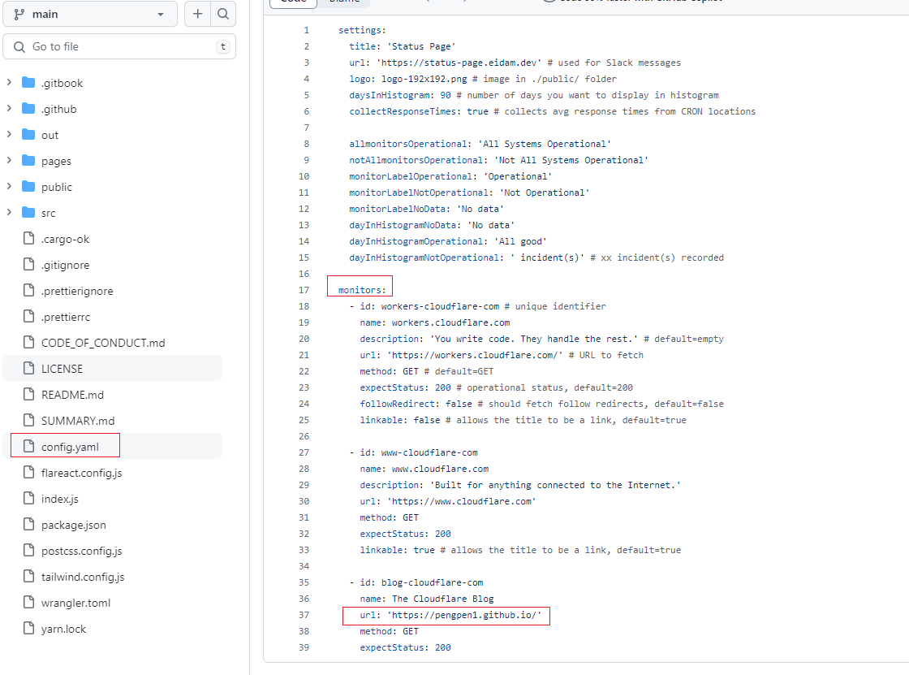
Task: Open the out folder
Action: pos(50,135)
